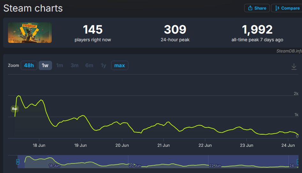The height and width of the screenshot is (173, 302).
Task: Click the 24 Jun axis label
Action: 288,145
